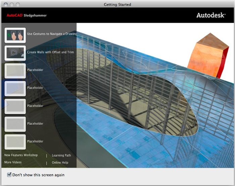This screenshot has height=186, width=235.
Task: Minimize the Getting Started window
Action: [x=12, y=4]
